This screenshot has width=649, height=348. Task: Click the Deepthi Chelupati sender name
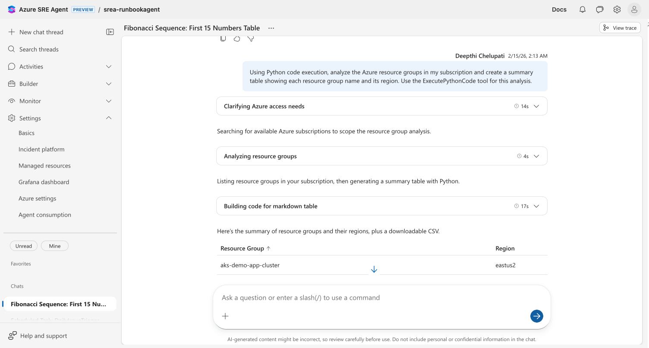[480, 56]
